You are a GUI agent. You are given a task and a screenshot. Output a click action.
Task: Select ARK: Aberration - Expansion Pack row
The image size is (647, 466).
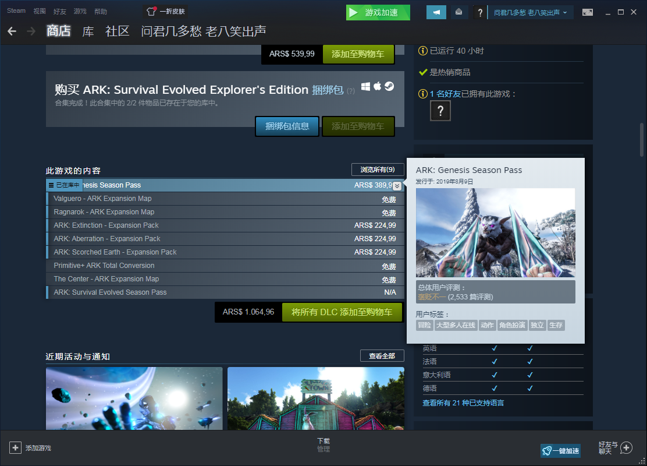[225, 239]
